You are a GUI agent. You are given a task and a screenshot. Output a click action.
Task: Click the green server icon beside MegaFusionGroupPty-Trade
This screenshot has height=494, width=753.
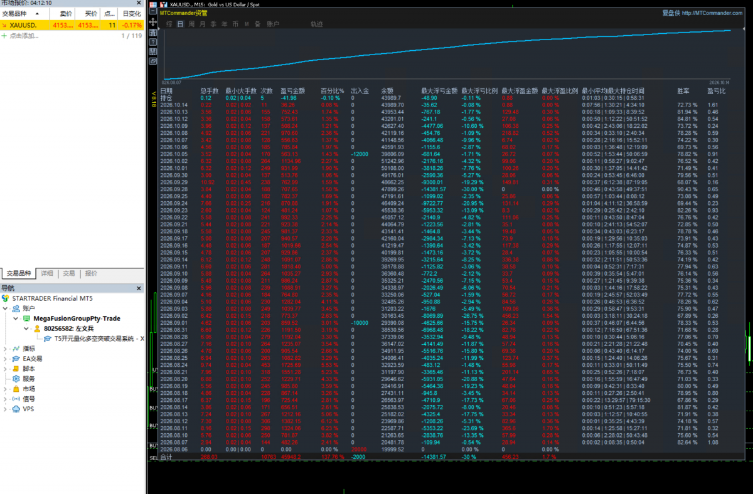[x=26, y=318]
